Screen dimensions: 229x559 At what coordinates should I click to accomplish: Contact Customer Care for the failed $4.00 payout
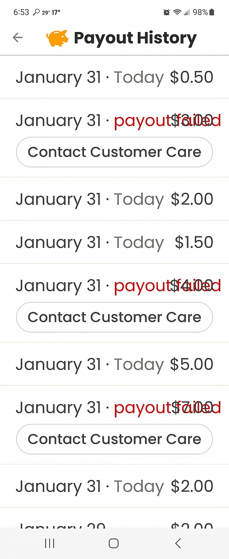(x=114, y=317)
